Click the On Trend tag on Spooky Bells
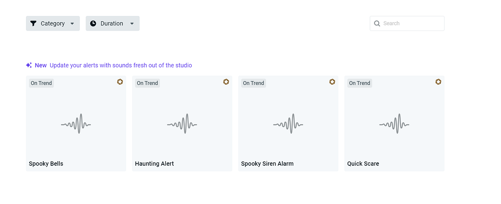This screenshot has width=501, height=204. (41, 83)
